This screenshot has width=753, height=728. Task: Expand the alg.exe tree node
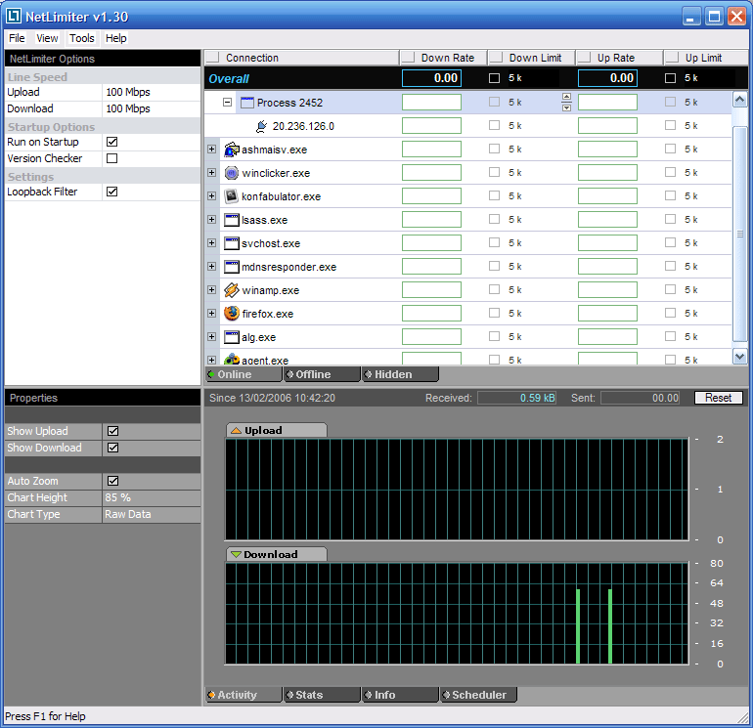212,336
